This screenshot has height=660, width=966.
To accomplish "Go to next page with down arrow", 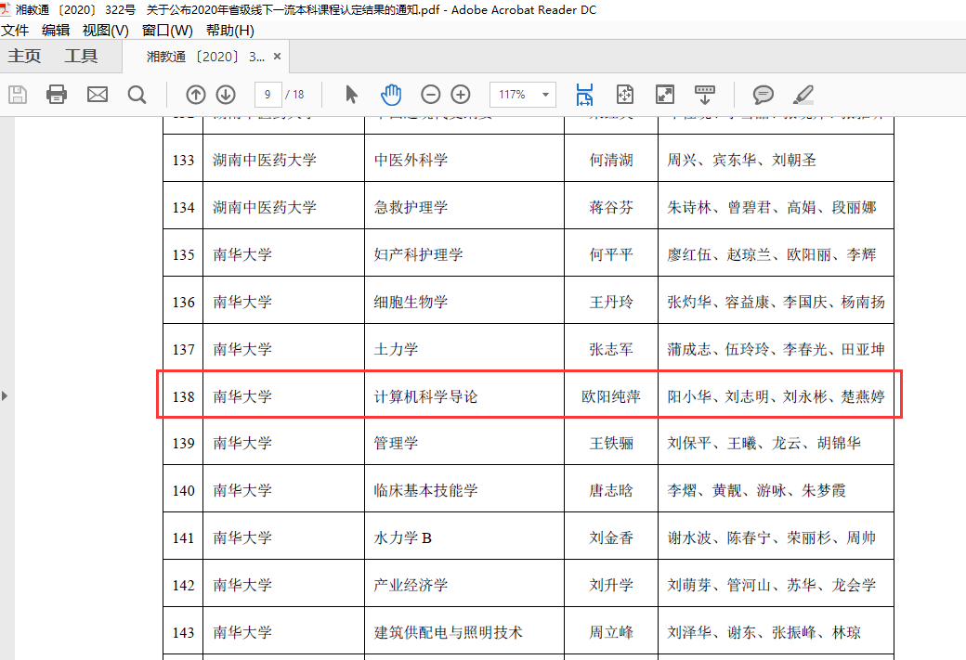I will coord(226,94).
